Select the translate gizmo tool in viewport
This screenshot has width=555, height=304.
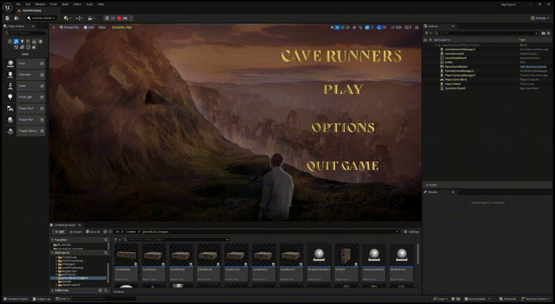[x=337, y=27]
